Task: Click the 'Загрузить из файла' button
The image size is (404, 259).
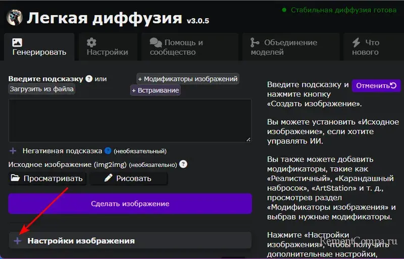Action: point(42,89)
